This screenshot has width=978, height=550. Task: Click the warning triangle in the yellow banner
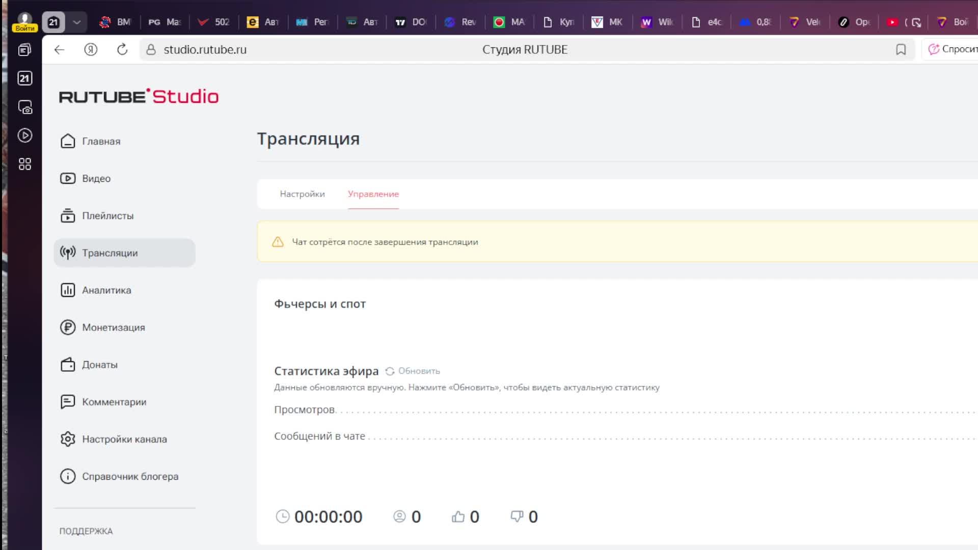278,242
